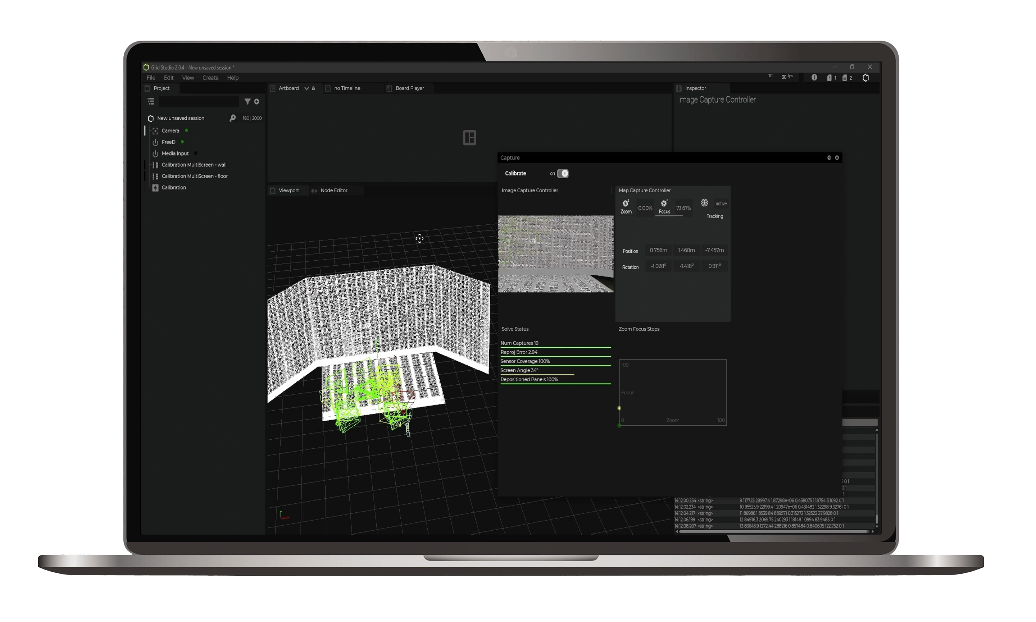Click the project filter funnel icon

click(247, 101)
